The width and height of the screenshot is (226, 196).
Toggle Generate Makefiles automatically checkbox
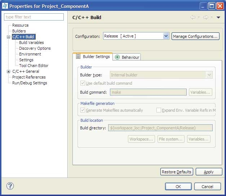coord(83,110)
